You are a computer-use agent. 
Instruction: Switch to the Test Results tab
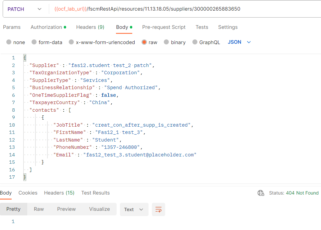coord(95,193)
